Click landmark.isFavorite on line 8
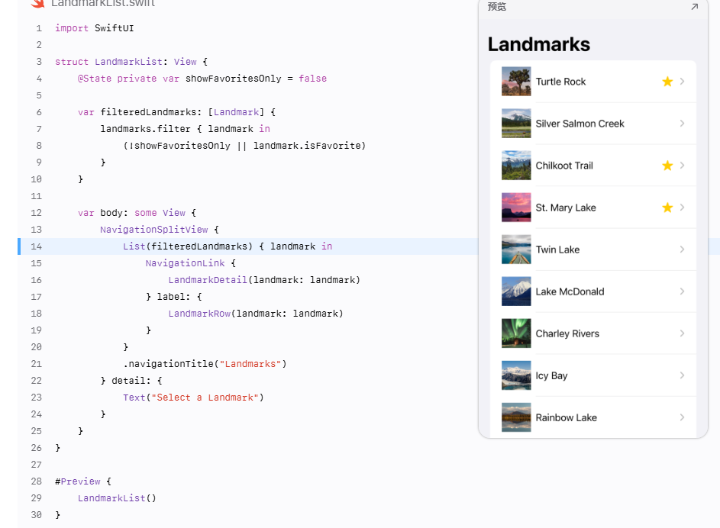Screen dimensions: 720x528 [307, 146]
